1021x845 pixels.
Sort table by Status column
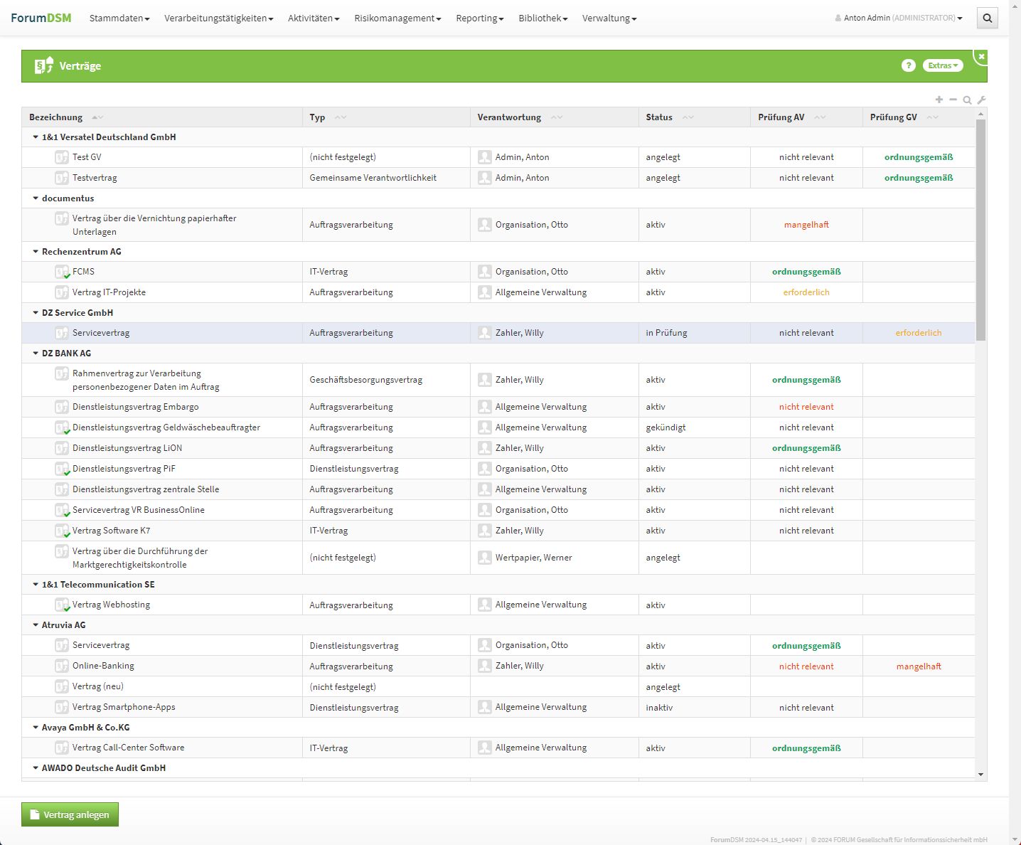(x=659, y=117)
